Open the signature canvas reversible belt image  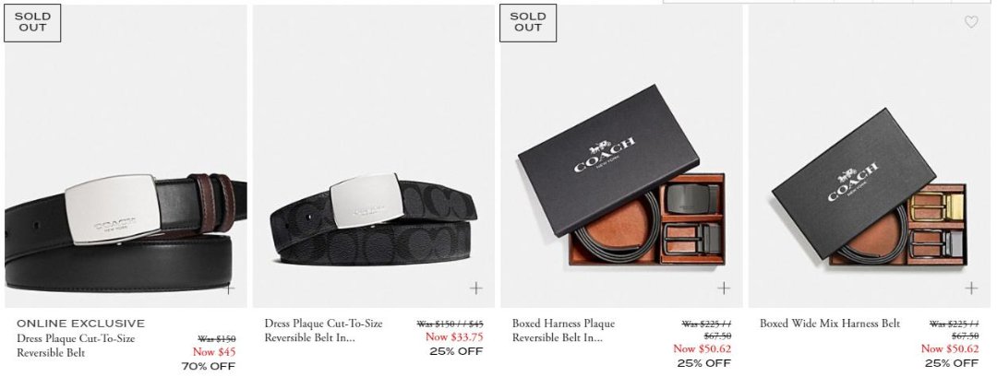pos(373,156)
